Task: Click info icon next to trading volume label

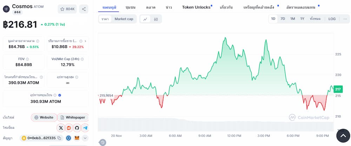Action: [81, 41]
